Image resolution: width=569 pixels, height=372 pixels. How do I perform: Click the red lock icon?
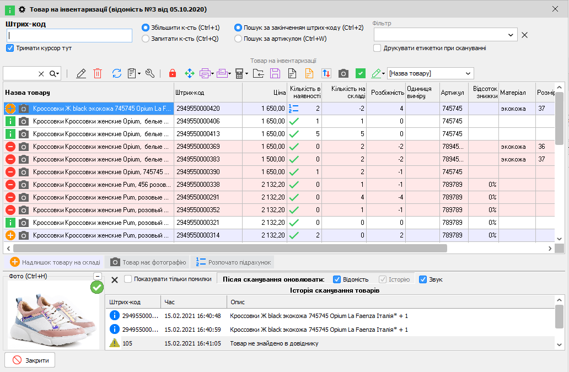[x=173, y=73]
